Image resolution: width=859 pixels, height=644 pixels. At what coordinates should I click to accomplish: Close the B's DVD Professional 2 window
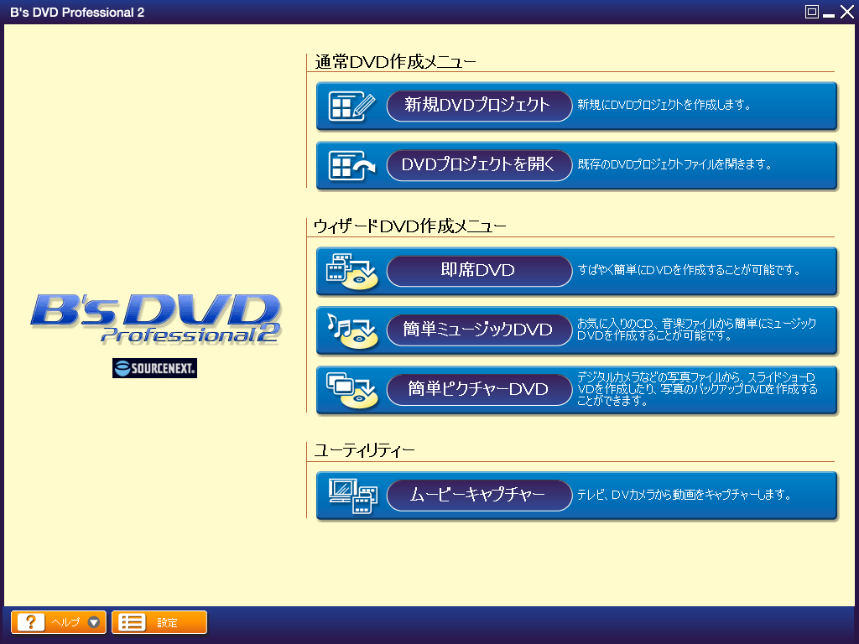tap(847, 12)
